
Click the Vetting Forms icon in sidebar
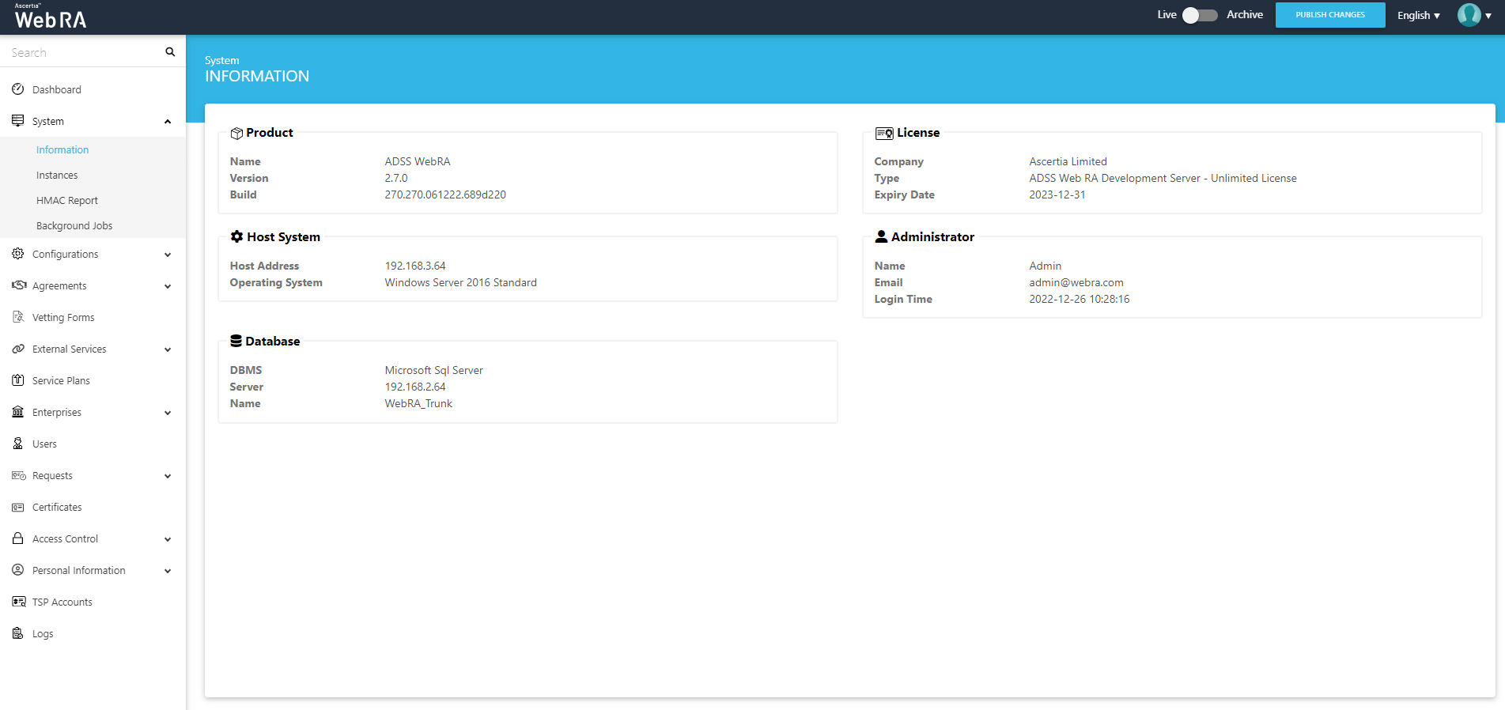pyautogui.click(x=17, y=317)
